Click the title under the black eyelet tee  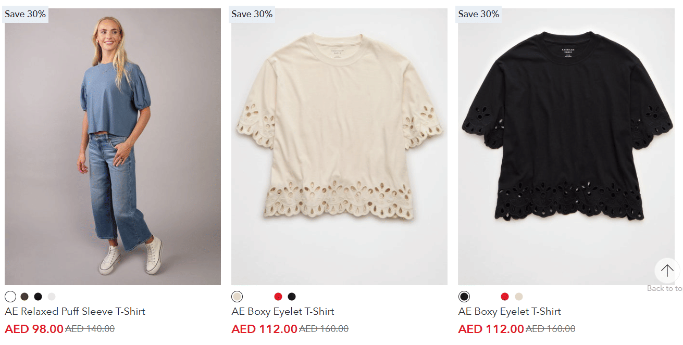[x=510, y=312]
